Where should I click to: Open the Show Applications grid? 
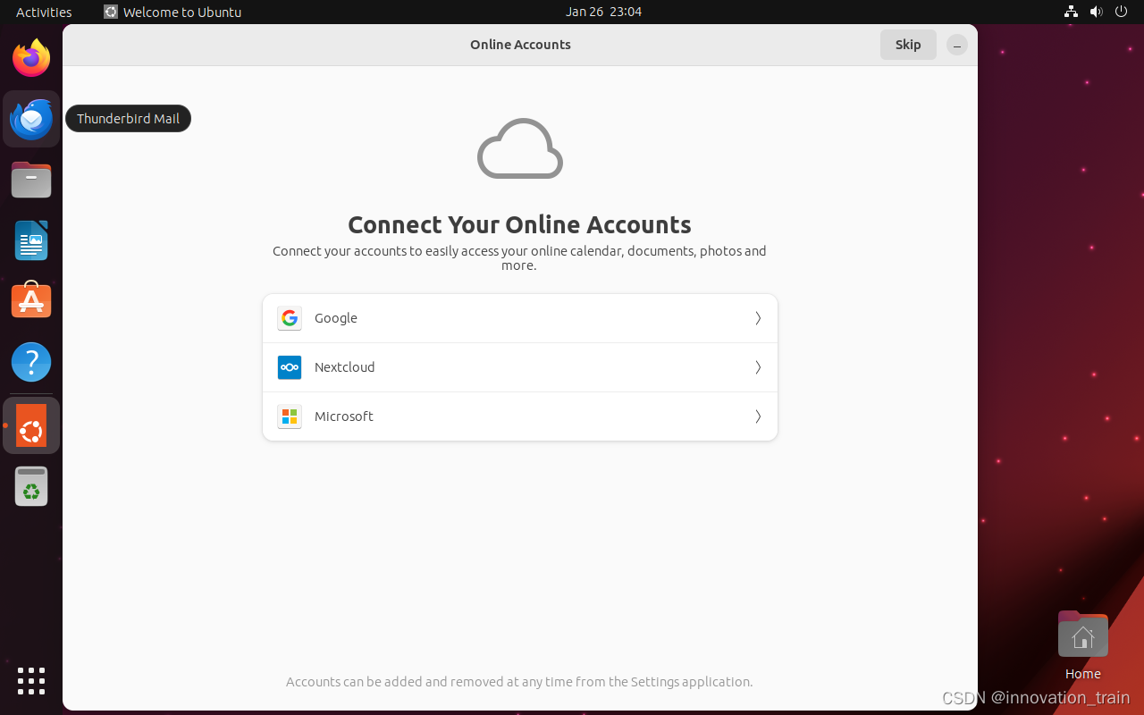(x=31, y=681)
